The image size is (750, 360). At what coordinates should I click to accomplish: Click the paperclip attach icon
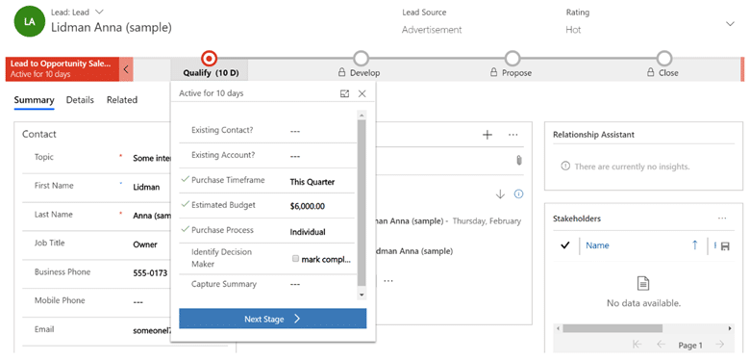(519, 161)
